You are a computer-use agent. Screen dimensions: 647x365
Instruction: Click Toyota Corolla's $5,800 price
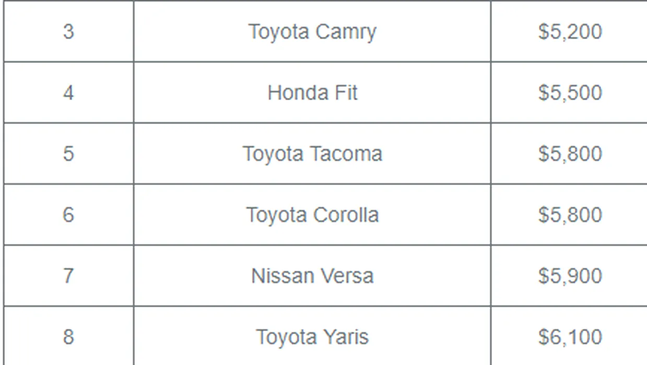[x=569, y=214]
